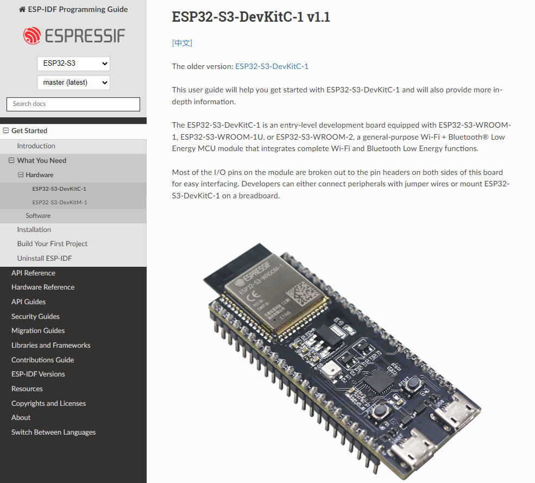
Task: Open the version dropdown showing master (latest)
Action: tap(73, 83)
